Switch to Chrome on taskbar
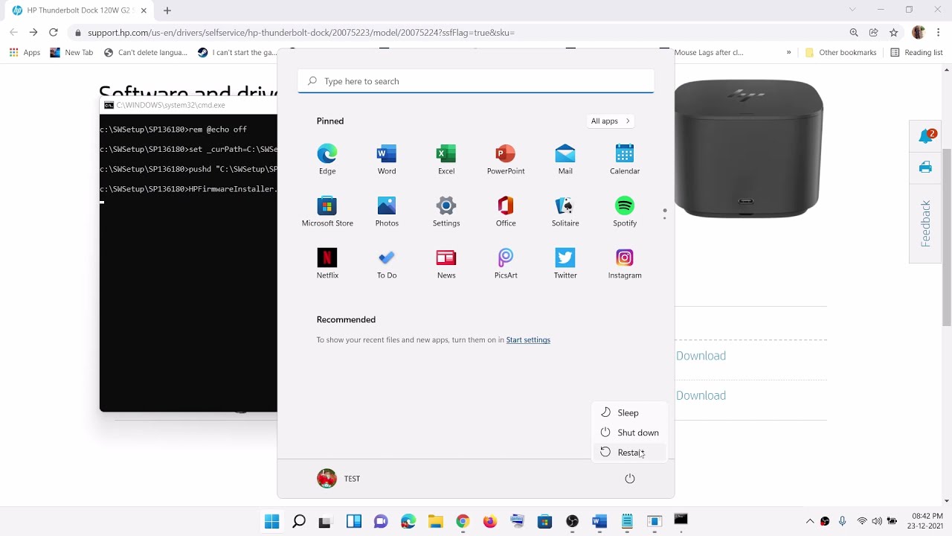 click(x=463, y=522)
